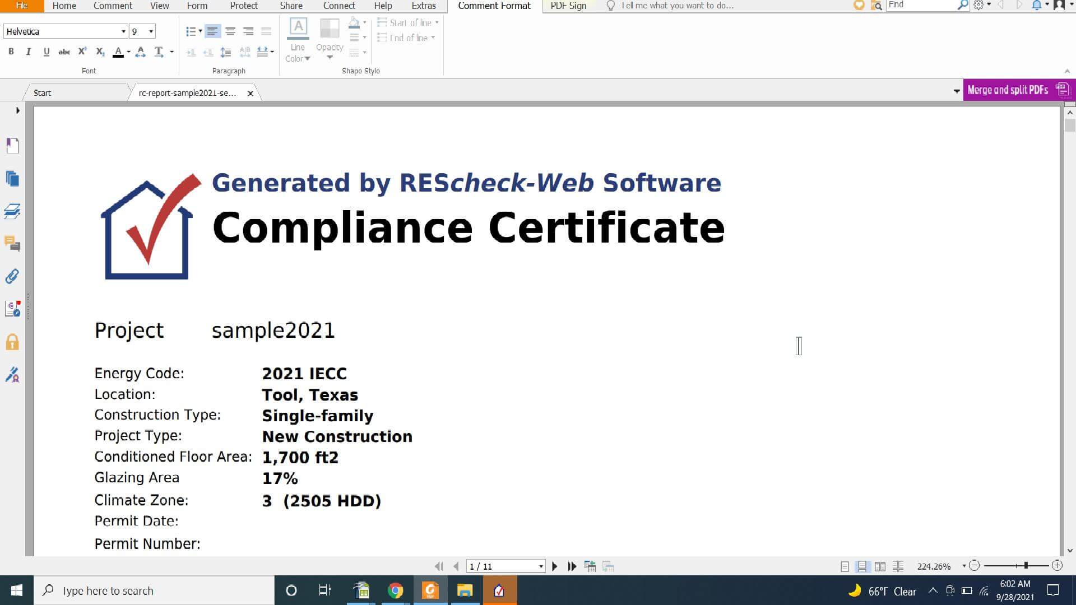Screen dimensions: 1076x605
Task: Open the attachments panel paperclip icon
Action: (12, 276)
